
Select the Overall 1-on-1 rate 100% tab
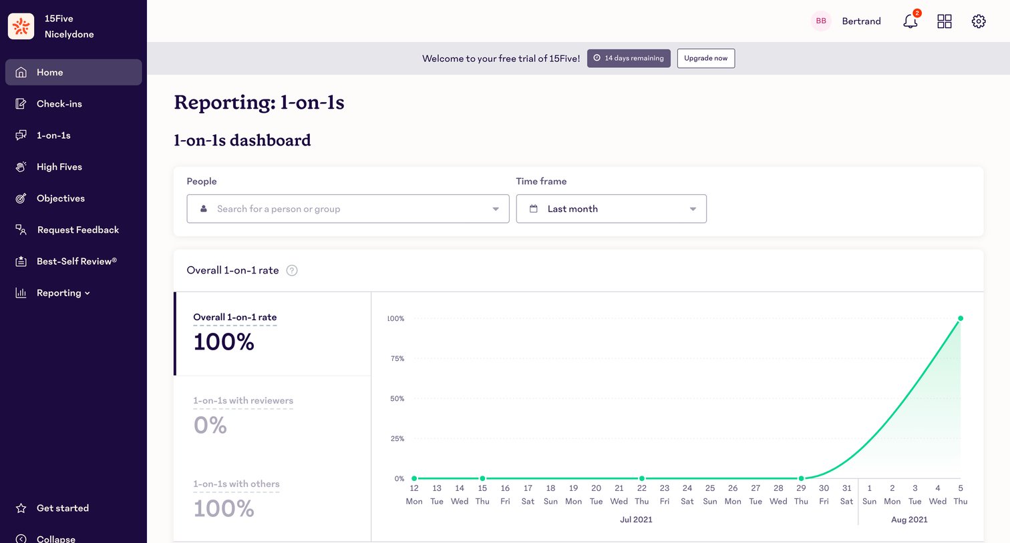(x=273, y=334)
